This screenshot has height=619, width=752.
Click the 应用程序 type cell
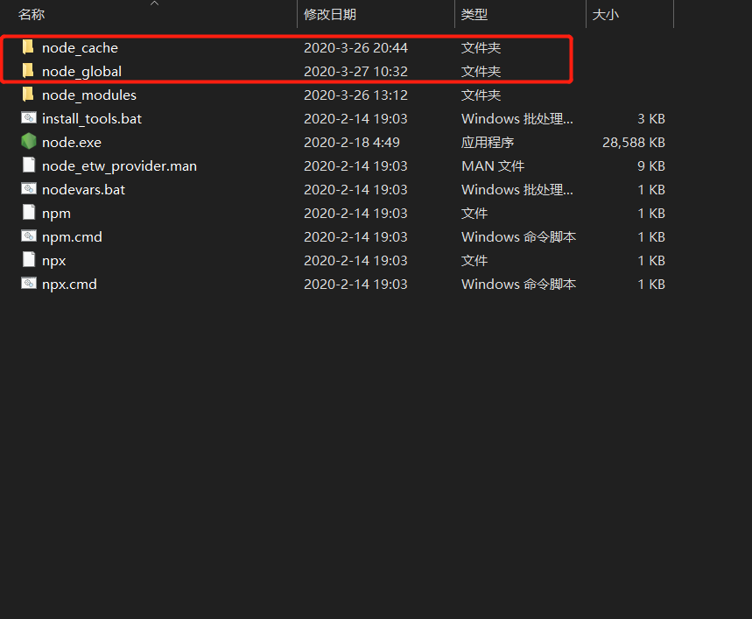pyautogui.click(x=488, y=143)
